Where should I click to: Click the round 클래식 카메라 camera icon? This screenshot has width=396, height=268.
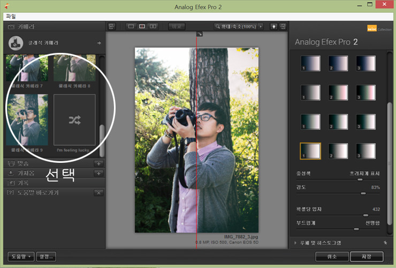16,43
